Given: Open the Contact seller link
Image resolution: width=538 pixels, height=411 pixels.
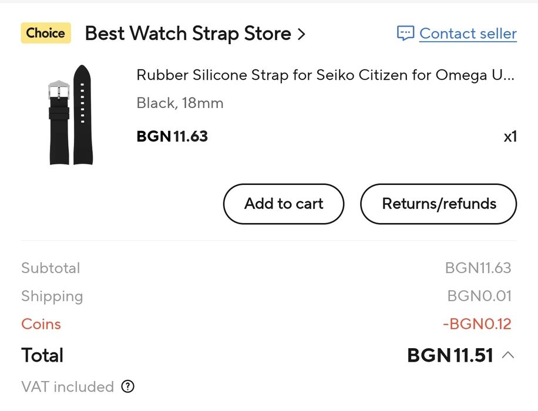Looking at the screenshot, I should click(x=468, y=33).
